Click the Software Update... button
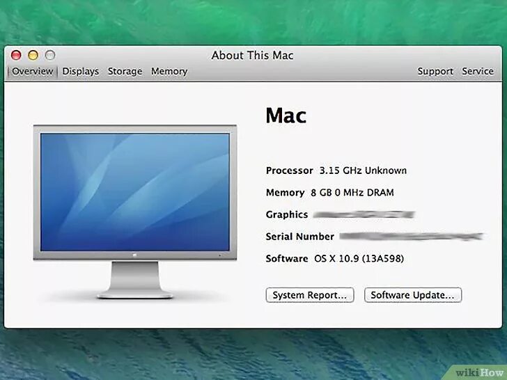 [412, 295]
